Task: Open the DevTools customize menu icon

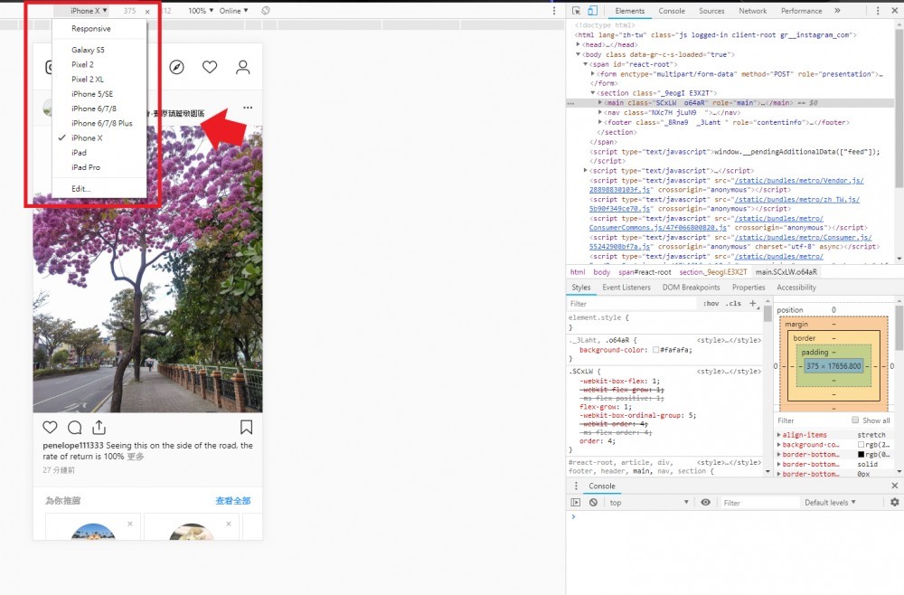Action: click(x=878, y=10)
